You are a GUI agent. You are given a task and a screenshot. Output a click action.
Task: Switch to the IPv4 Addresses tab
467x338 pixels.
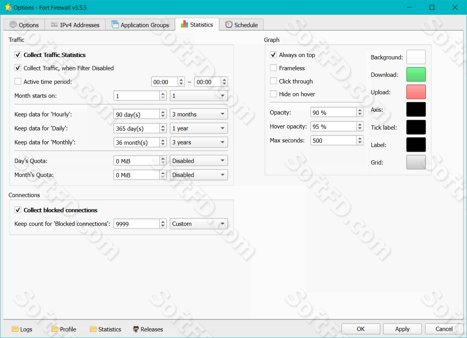pyautogui.click(x=75, y=25)
